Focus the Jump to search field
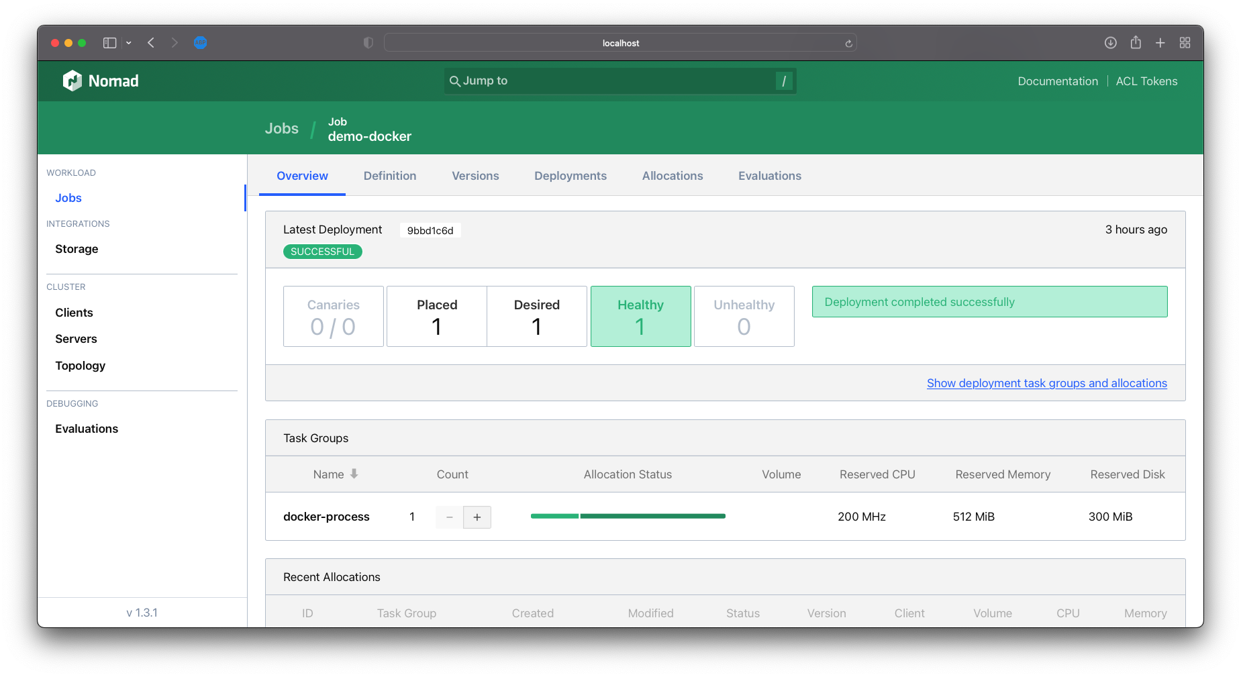 point(620,81)
